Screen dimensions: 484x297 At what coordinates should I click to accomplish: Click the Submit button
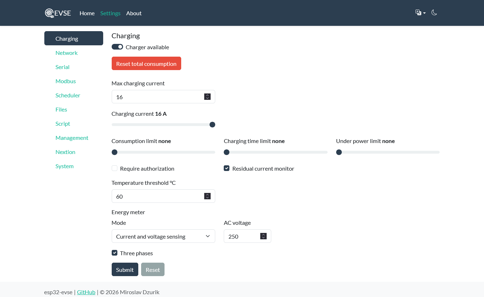click(125, 269)
